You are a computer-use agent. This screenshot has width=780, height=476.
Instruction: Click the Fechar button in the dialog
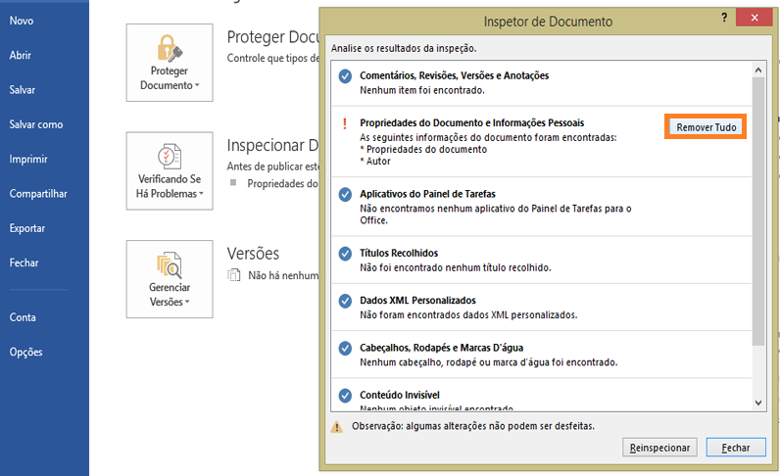tap(736, 448)
